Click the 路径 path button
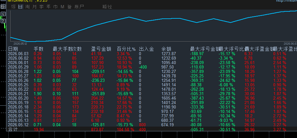Image resolution: width=297 pixels, height=138 pixels. (x=107, y=7)
